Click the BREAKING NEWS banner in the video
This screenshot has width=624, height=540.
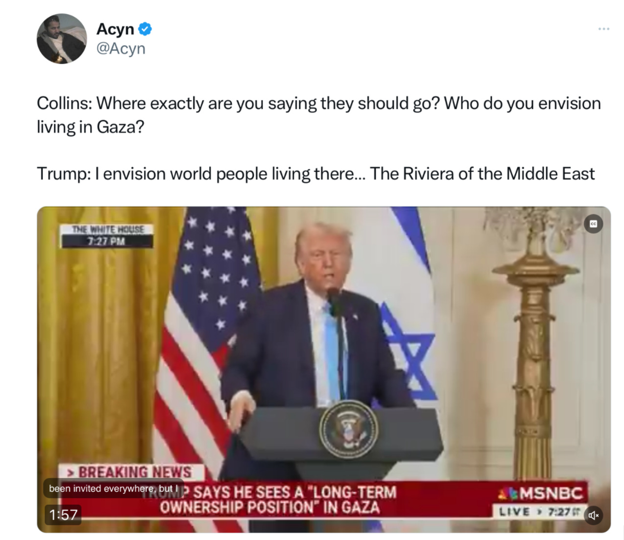coord(131,472)
